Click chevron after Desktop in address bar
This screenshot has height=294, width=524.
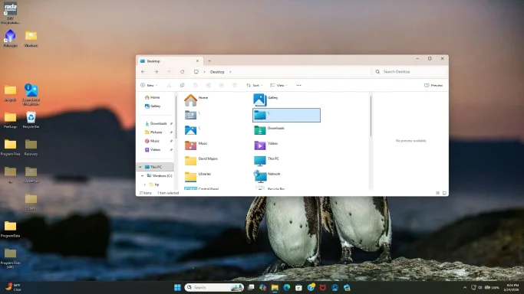pos(230,72)
